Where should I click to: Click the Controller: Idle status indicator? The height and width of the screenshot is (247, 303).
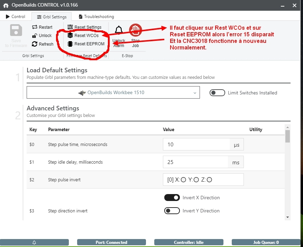click(x=189, y=243)
